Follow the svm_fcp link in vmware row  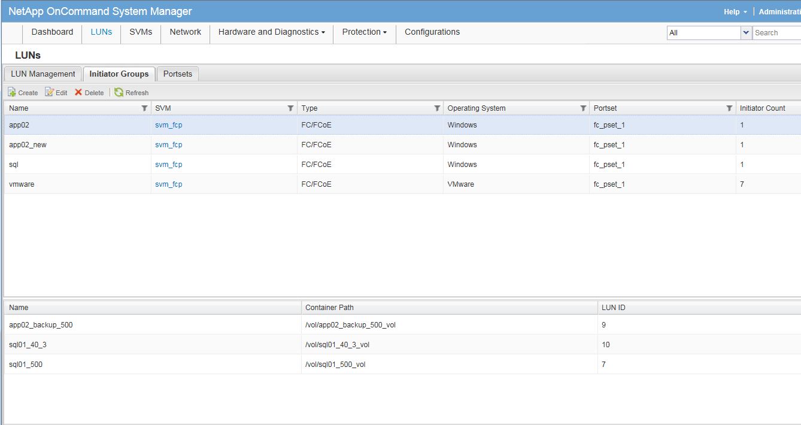coord(168,184)
